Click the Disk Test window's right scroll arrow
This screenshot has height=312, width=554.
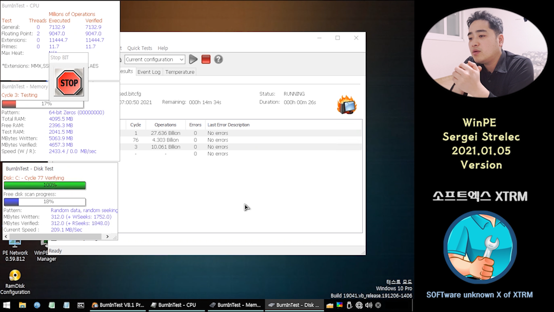(x=107, y=237)
